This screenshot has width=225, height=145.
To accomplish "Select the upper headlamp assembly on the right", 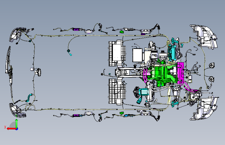I will pyautogui.click(x=204, y=37).
